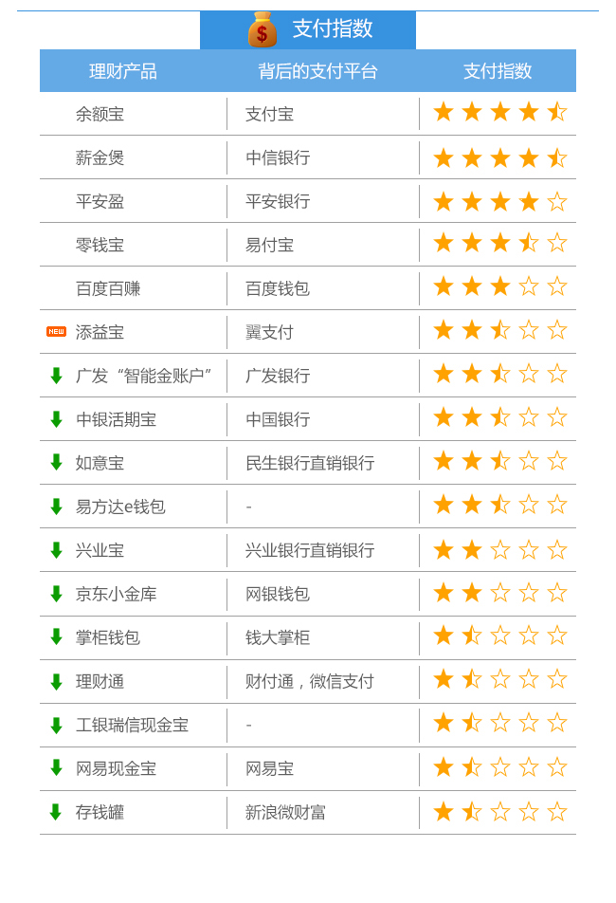
Task: Click the half star in 零钱宝 rating
Action: pyautogui.click(x=529, y=243)
